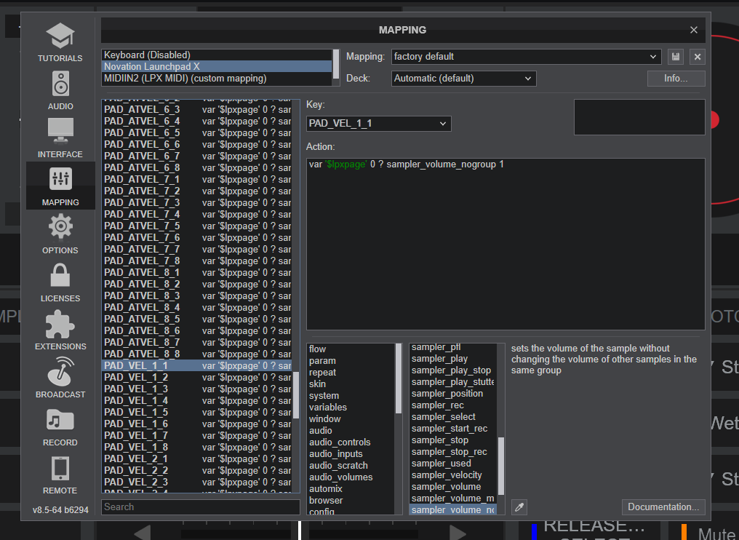Viewport: 739px width, 540px height.
Task: Pick the sampler_velocity action
Action: tap(453, 475)
